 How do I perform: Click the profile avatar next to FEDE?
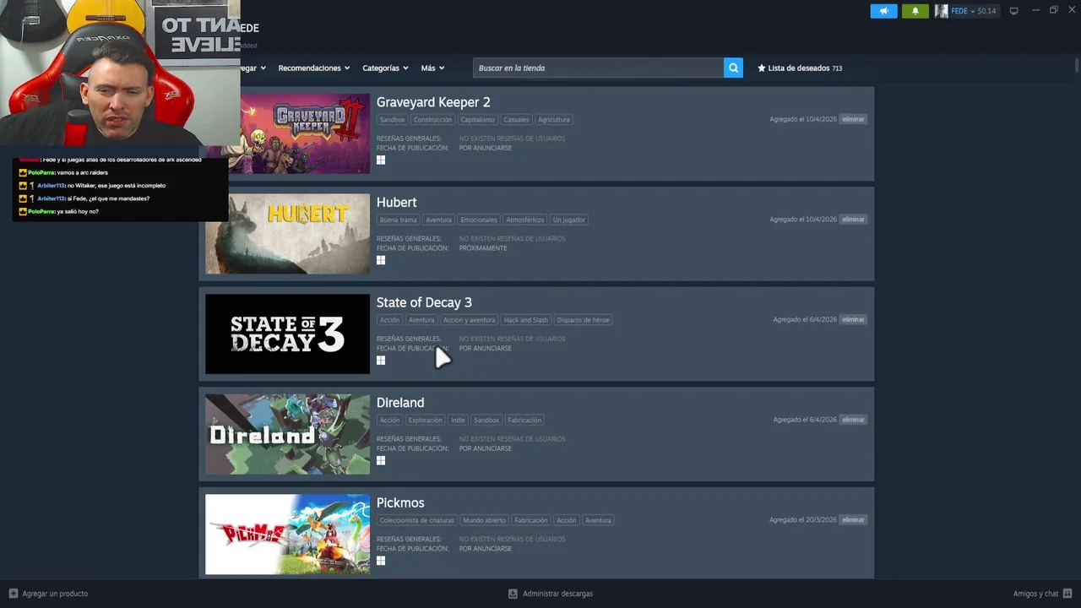(941, 11)
